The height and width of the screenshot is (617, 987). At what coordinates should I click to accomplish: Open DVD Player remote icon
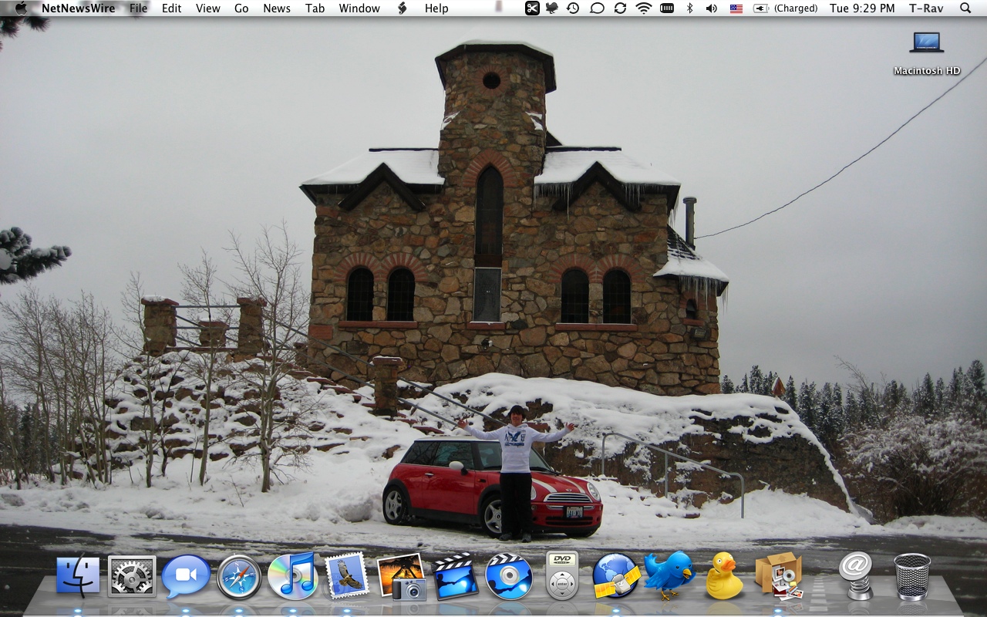(x=562, y=575)
